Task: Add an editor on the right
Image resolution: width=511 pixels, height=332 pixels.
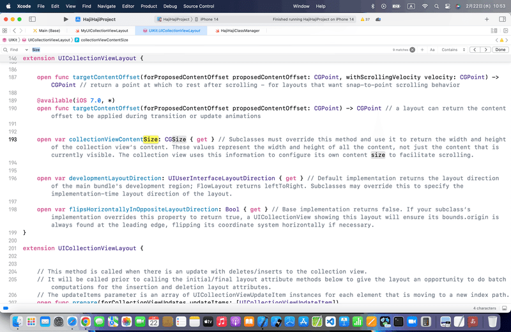Action: click(505, 31)
